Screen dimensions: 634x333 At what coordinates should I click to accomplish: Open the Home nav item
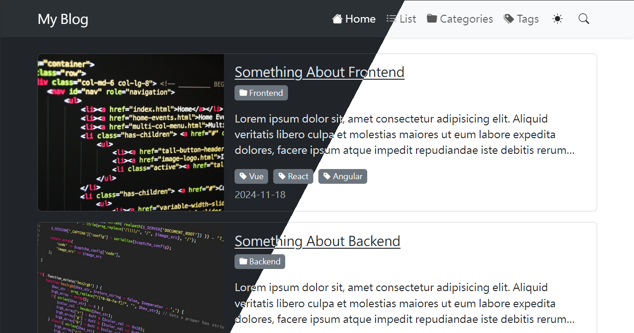pyautogui.click(x=354, y=19)
